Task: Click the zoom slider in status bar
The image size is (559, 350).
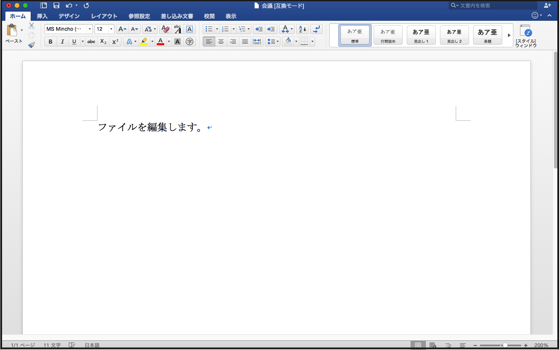Action: coord(505,345)
